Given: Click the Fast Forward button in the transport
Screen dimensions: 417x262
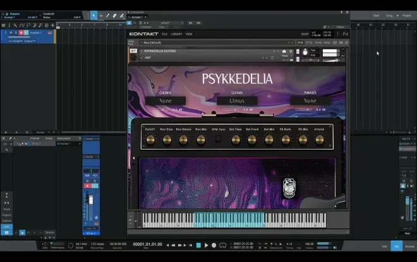Looking at the screenshot, I should 180,245.
